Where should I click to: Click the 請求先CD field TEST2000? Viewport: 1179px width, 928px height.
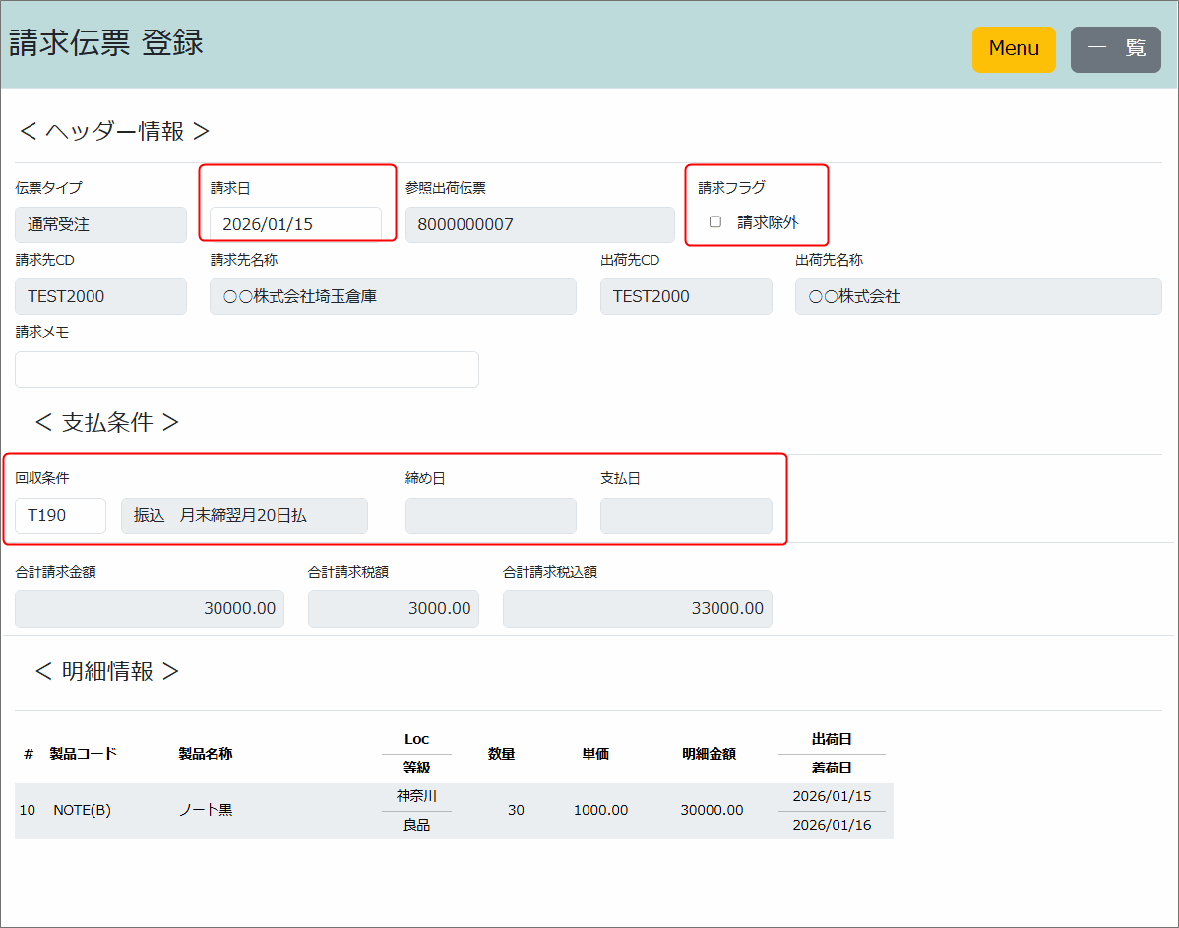point(100,296)
